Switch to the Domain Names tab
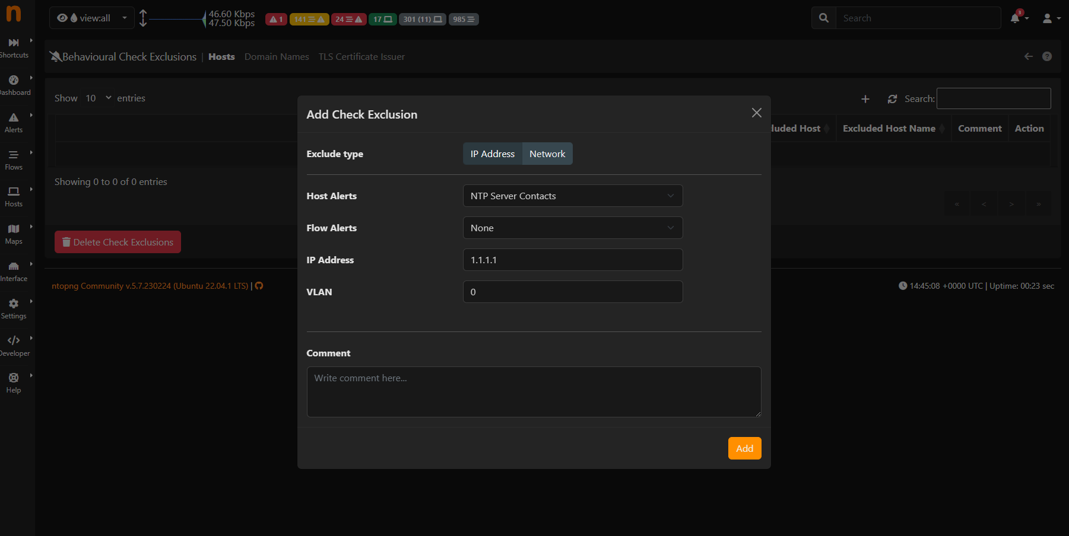 click(276, 56)
